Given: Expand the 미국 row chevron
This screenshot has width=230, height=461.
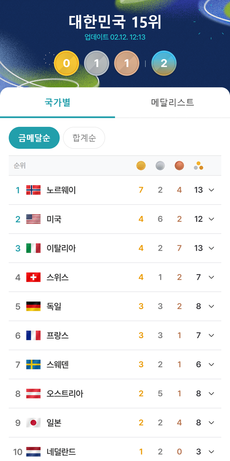Looking at the screenshot, I should (211, 219).
